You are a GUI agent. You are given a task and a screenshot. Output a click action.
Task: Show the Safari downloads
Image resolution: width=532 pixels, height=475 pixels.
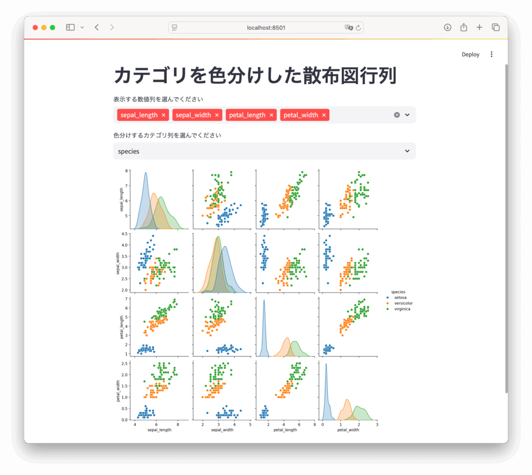pyautogui.click(x=447, y=28)
